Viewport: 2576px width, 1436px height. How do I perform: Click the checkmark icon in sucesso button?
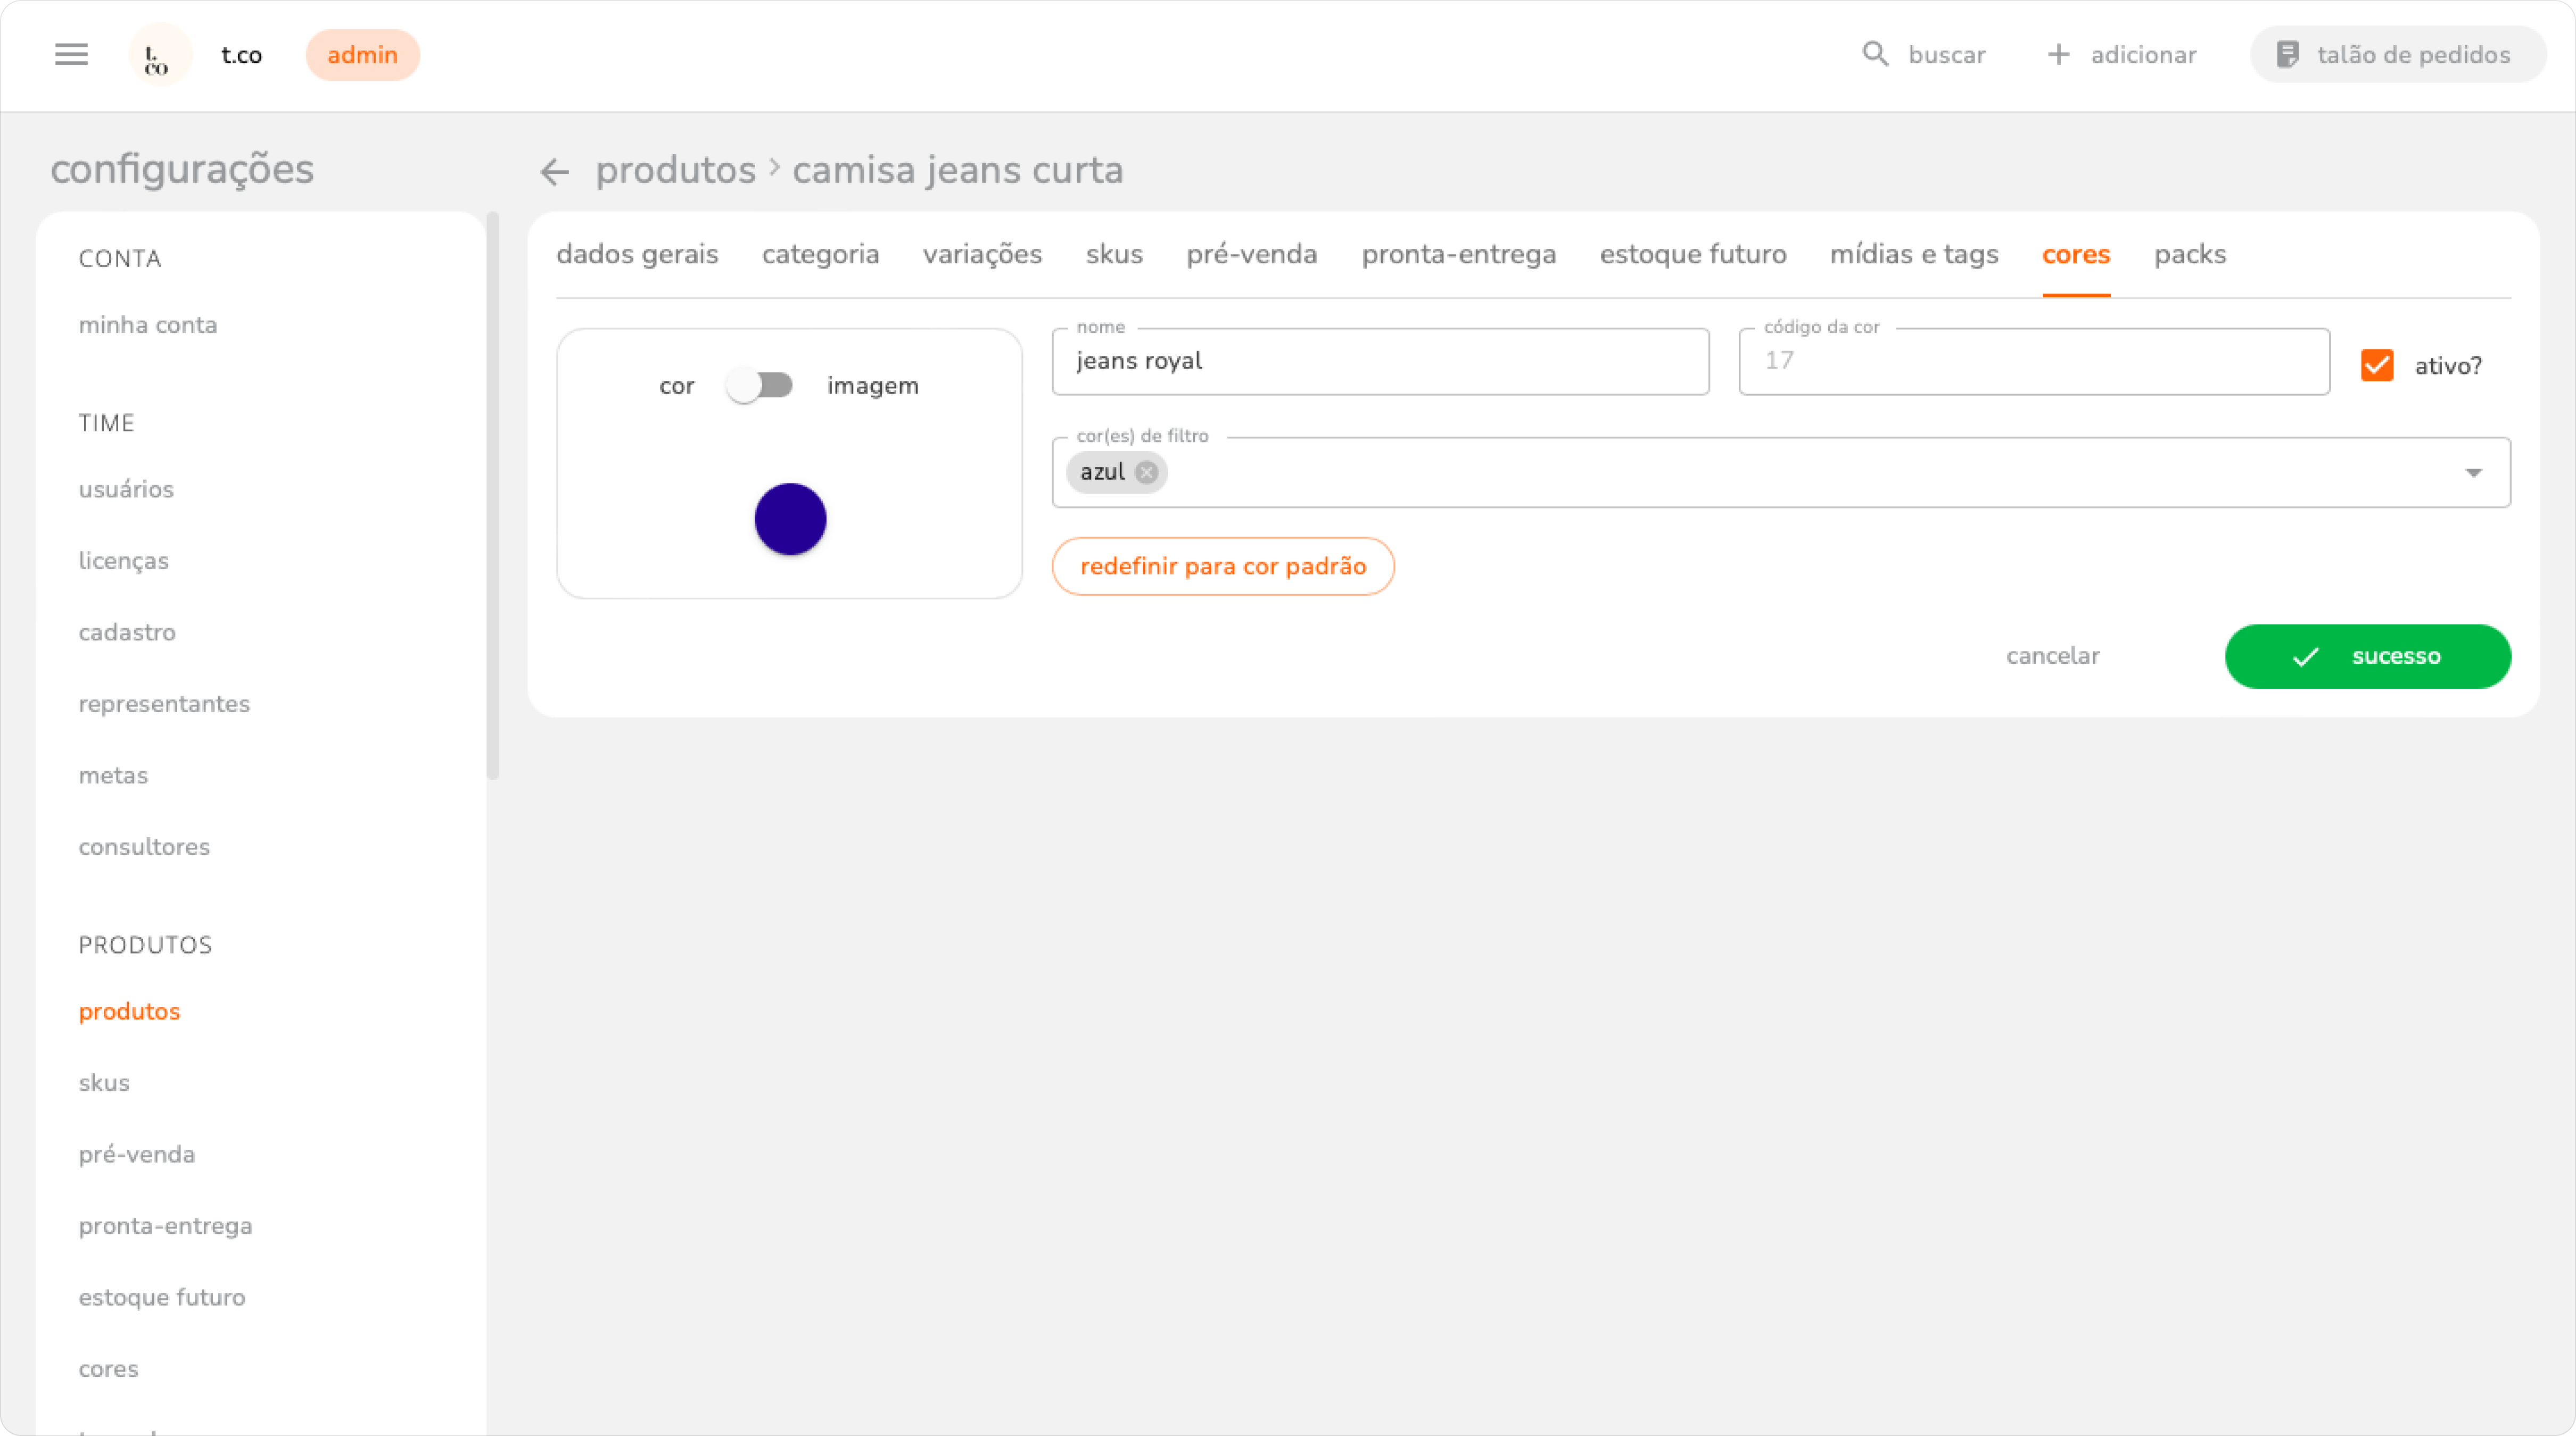(2305, 656)
